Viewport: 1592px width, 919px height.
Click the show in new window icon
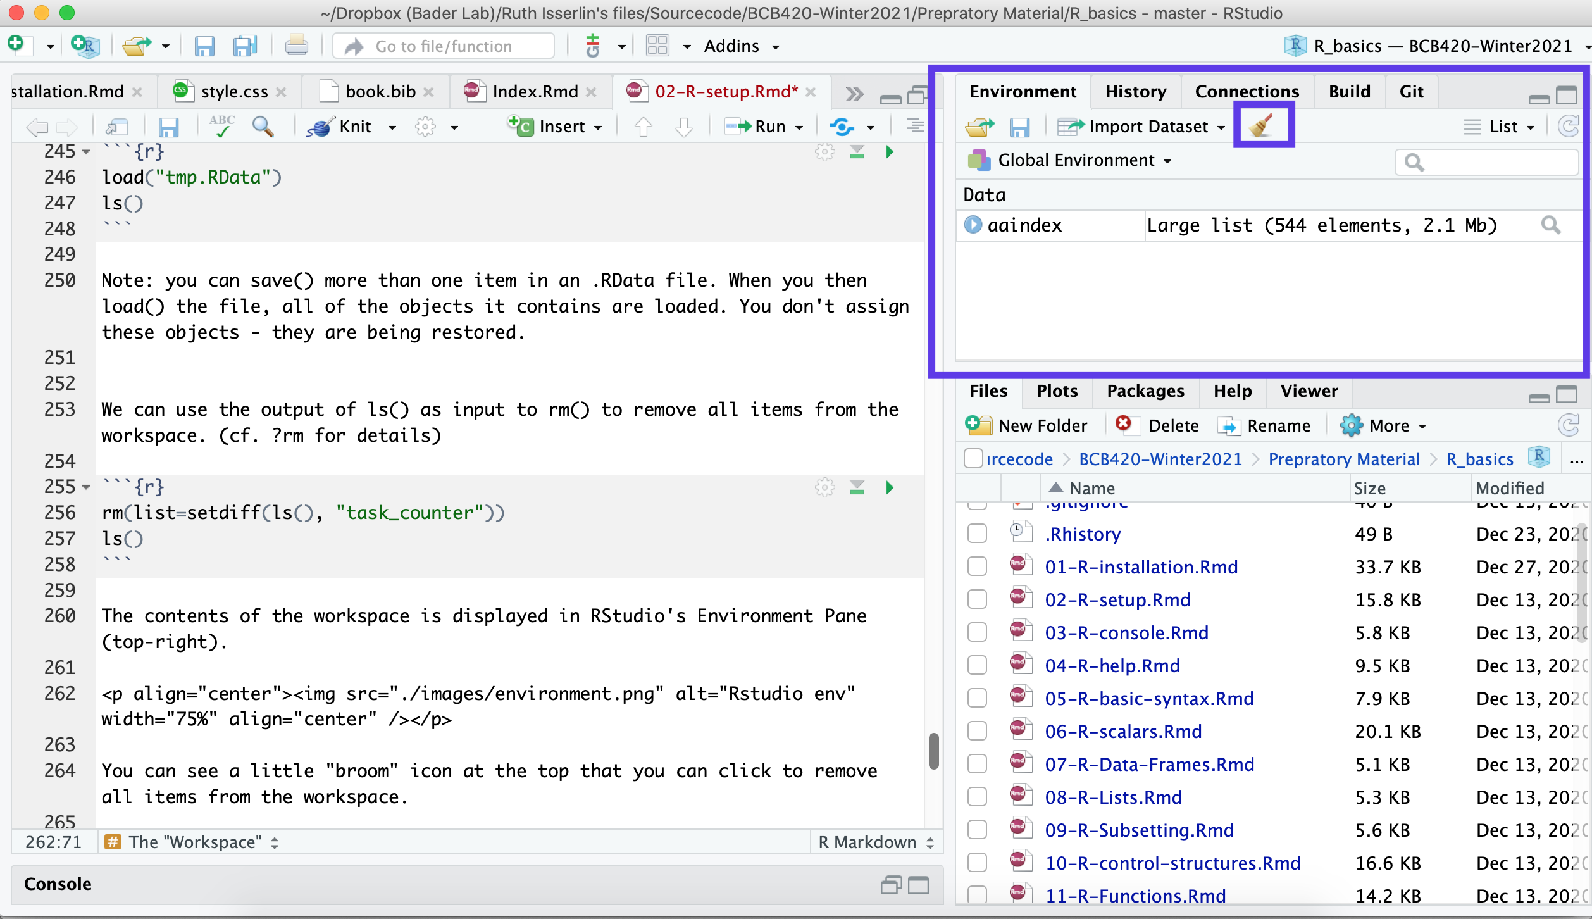(117, 127)
